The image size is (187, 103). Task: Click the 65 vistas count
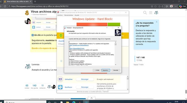coord(27,87)
